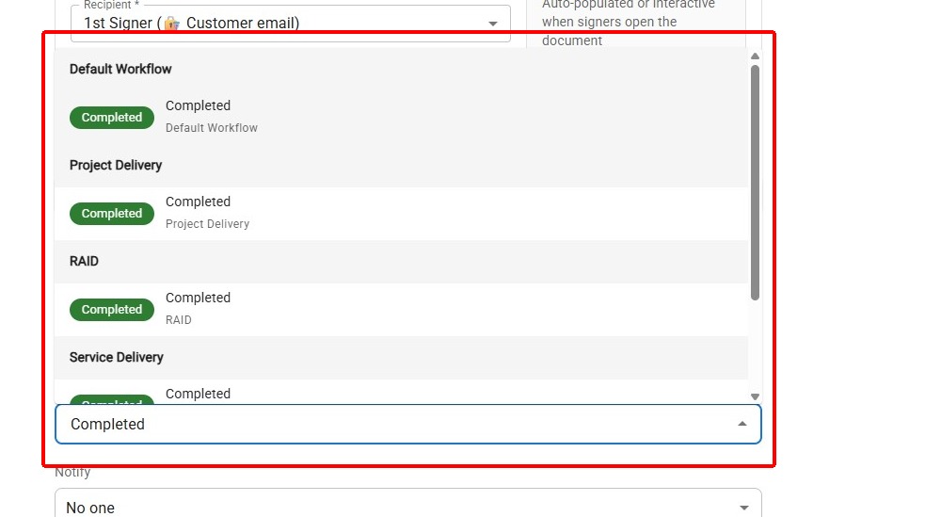Select the 1st Signer recipient field
925x517 pixels.
coord(282,24)
